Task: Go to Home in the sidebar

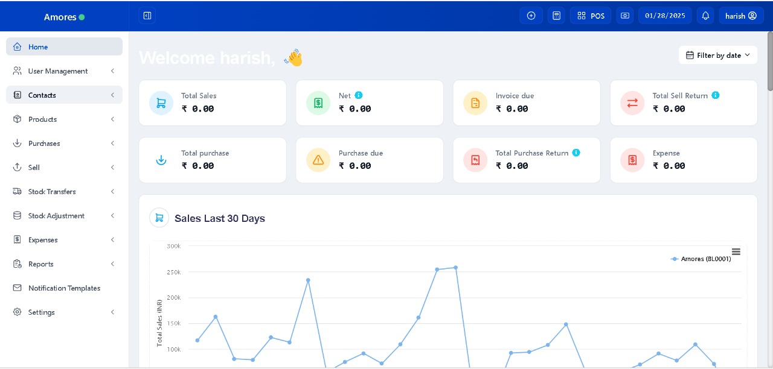Action: 64,46
